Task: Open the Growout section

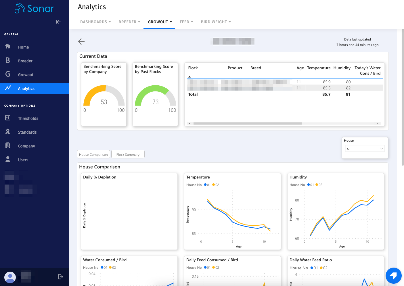Action: 26,75
